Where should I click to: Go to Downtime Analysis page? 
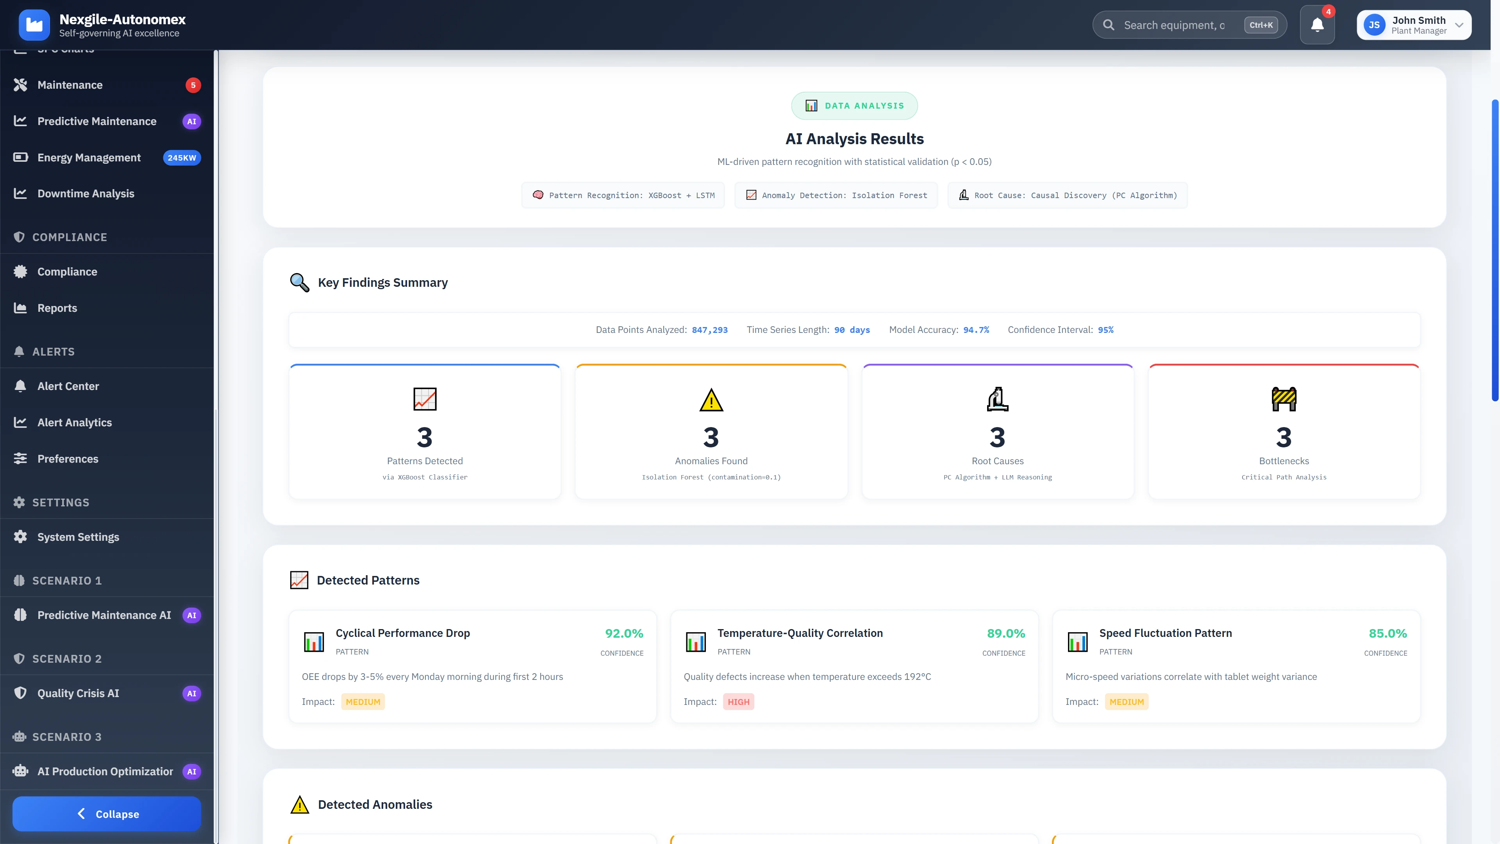[x=86, y=193]
